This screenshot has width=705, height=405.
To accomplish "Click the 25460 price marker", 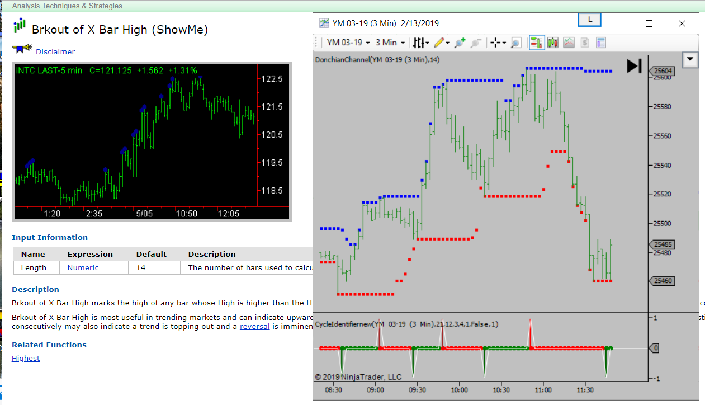I will (x=663, y=280).
